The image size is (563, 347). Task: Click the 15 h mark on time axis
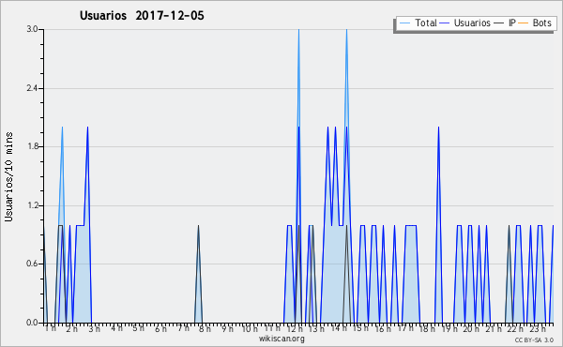point(360,328)
